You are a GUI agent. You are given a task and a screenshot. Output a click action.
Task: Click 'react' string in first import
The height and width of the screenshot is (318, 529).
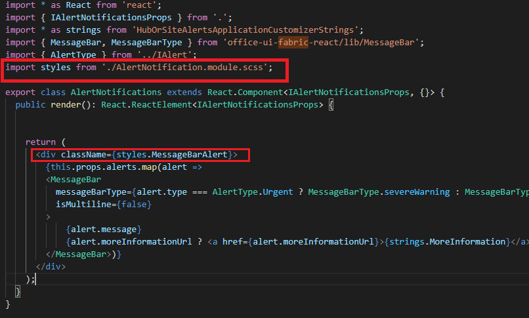139,5
